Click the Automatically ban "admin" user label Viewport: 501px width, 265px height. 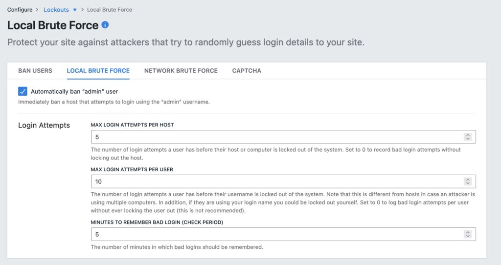[74, 92]
